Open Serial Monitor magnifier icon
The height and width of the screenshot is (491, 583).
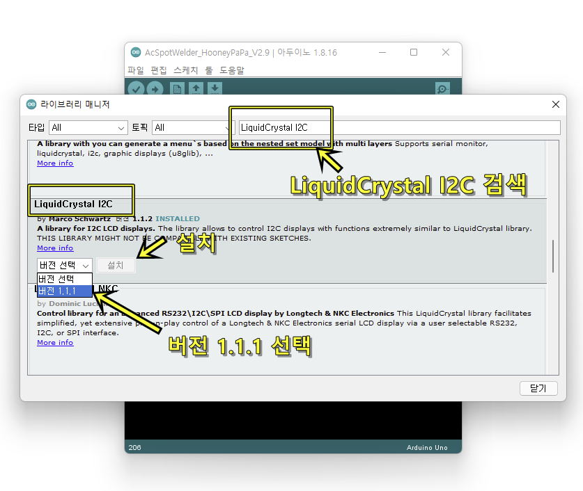point(442,89)
